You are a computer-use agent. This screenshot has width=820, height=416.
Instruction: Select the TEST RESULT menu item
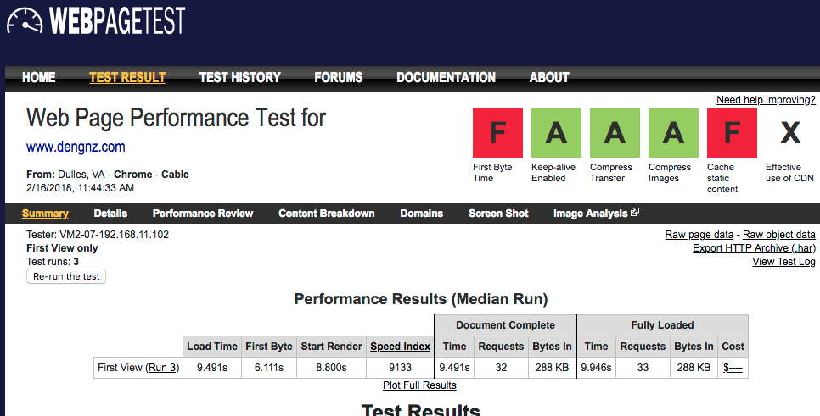click(127, 77)
